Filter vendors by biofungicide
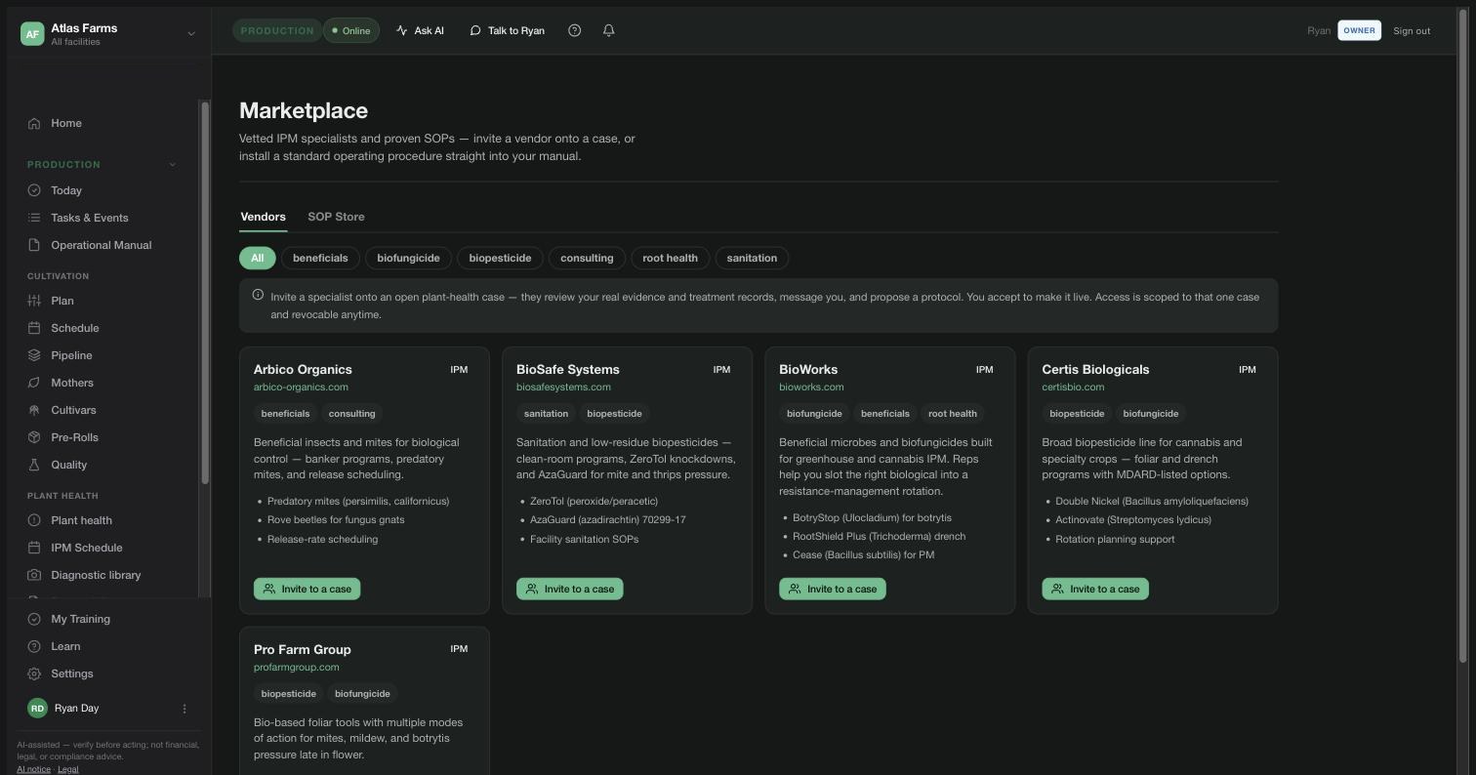The image size is (1476, 775). (x=408, y=258)
